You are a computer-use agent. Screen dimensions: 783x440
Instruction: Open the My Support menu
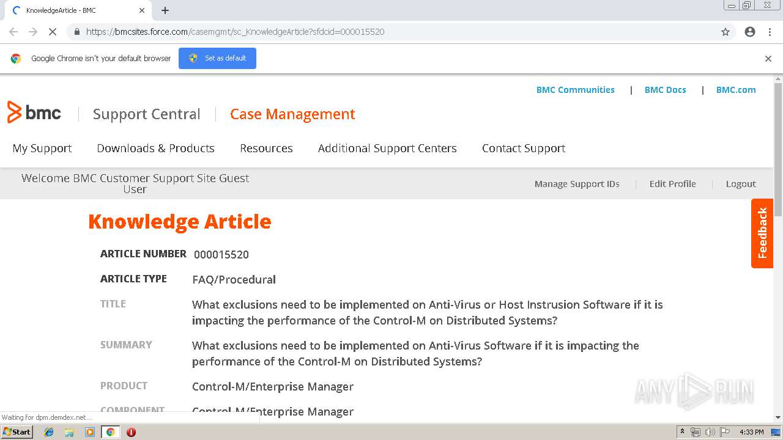pyautogui.click(x=42, y=148)
